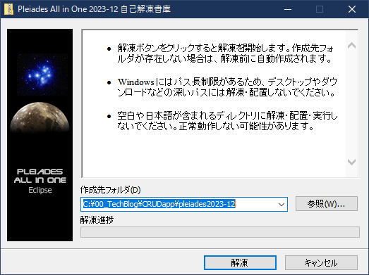Click the zip archive icon in title bar

point(8,9)
